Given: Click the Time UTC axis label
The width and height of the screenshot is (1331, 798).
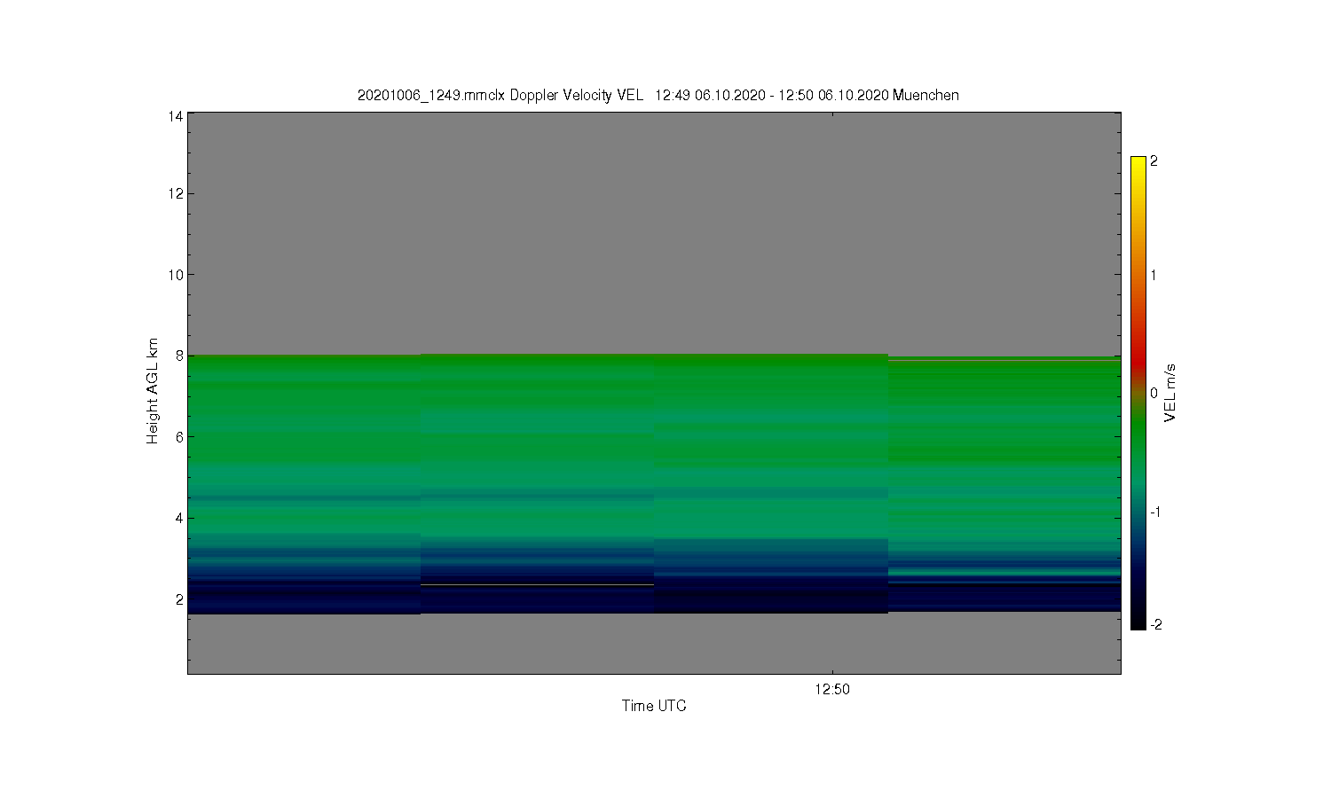Looking at the screenshot, I should [x=654, y=706].
